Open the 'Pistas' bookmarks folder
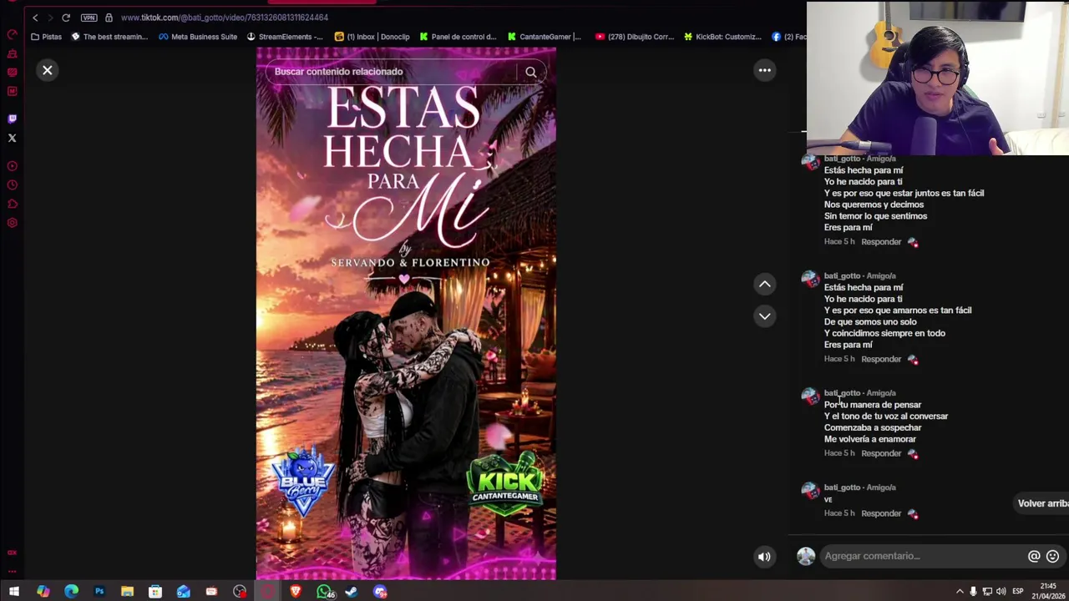This screenshot has height=601, width=1069. pos(46,37)
